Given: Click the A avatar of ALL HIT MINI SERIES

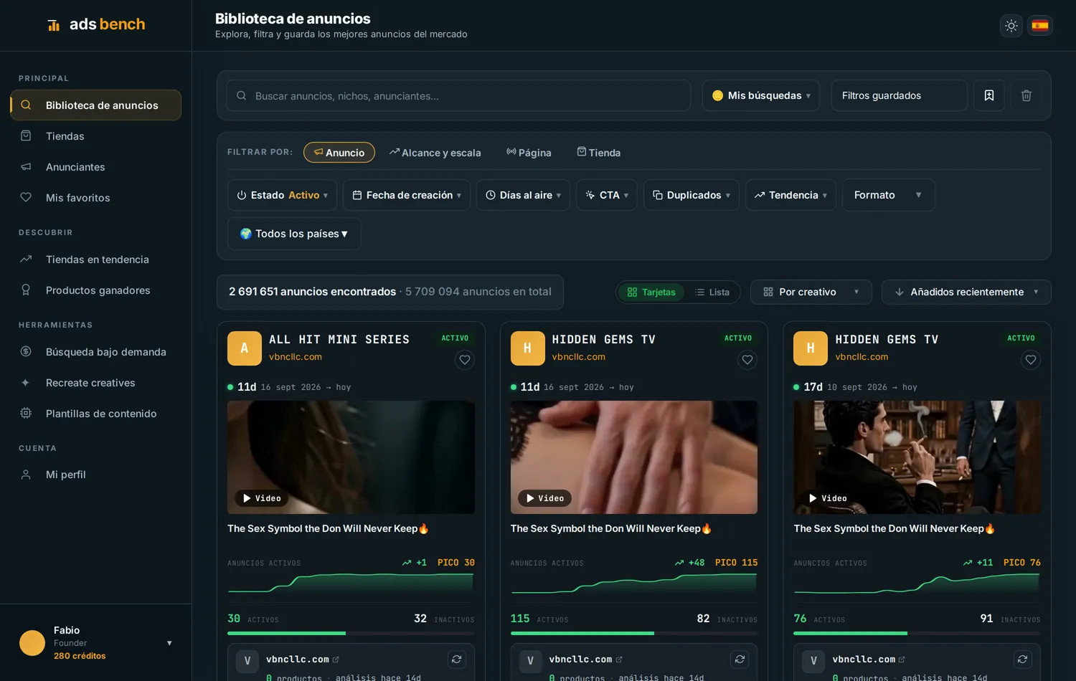Looking at the screenshot, I should click(245, 348).
